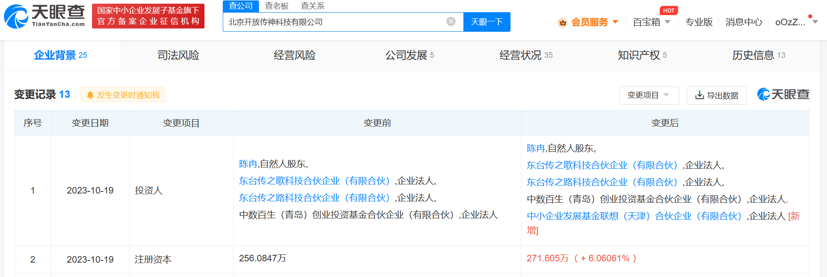
Task: Open the TianYanCha logo homepage
Action: click(44, 16)
